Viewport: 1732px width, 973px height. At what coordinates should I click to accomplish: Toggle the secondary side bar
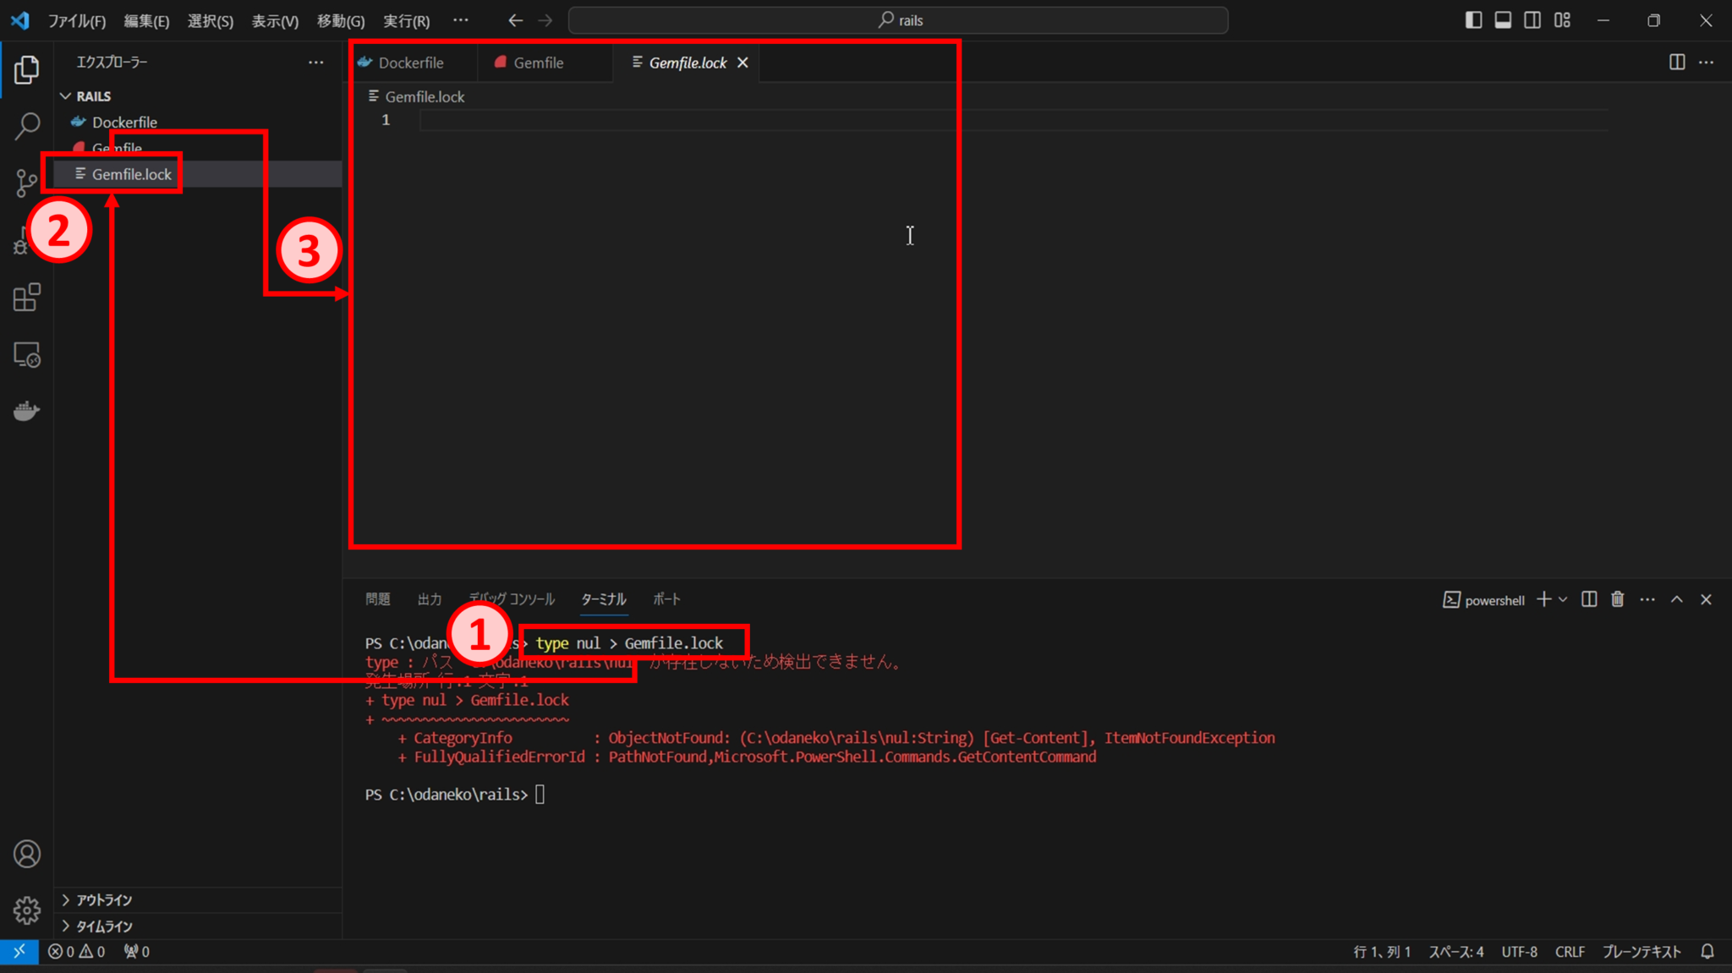click(x=1532, y=19)
